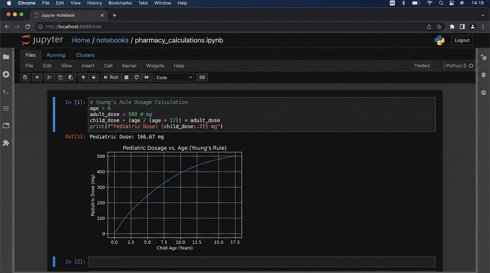The width and height of the screenshot is (490, 273).
Task: Open the Chrome profile avatar
Action: pos(473,27)
